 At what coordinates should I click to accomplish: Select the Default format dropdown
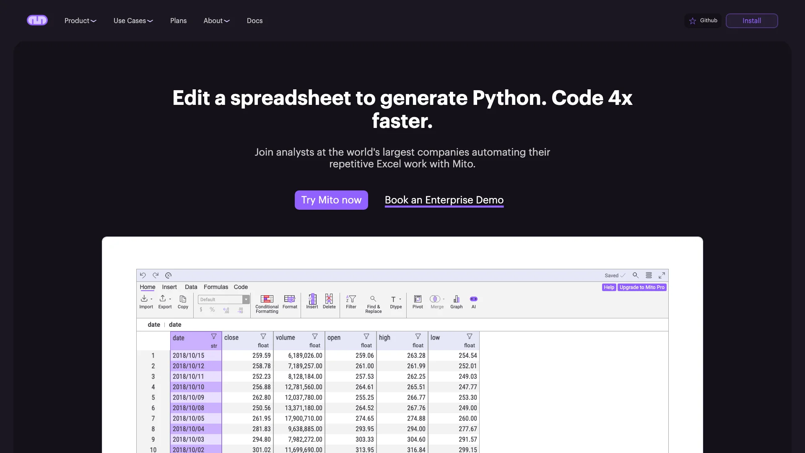[x=223, y=299]
